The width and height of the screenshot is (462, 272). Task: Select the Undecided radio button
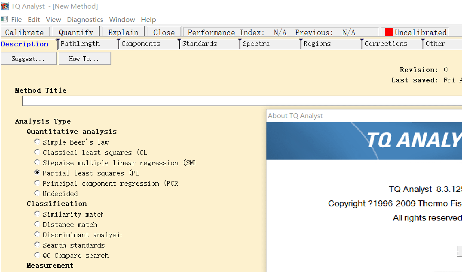click(37, 193)
